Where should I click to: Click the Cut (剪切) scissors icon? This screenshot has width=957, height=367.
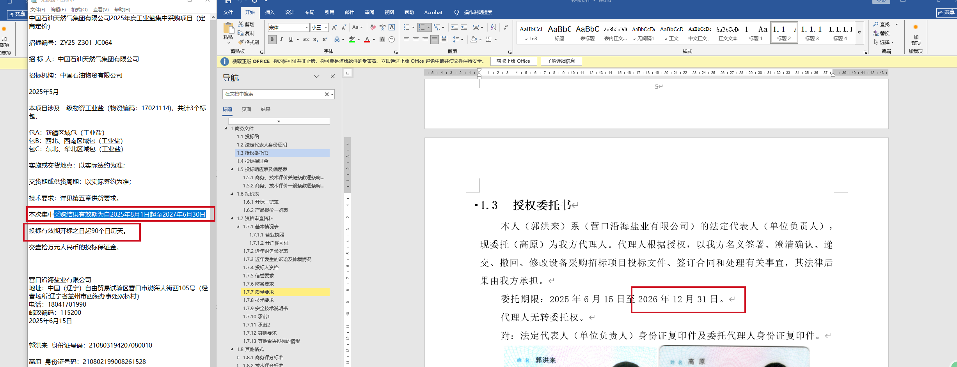pos(241,24)
